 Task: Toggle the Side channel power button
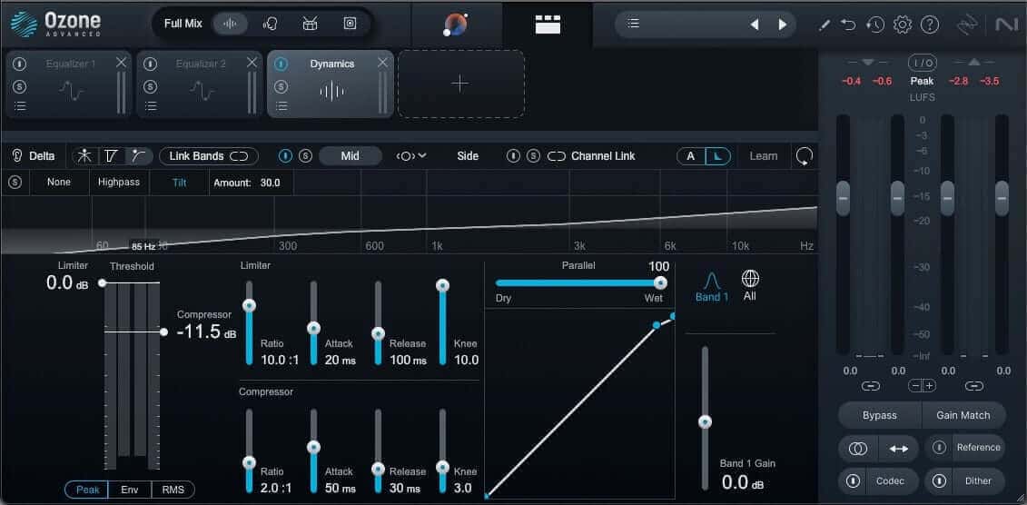[x=514, y=156]
